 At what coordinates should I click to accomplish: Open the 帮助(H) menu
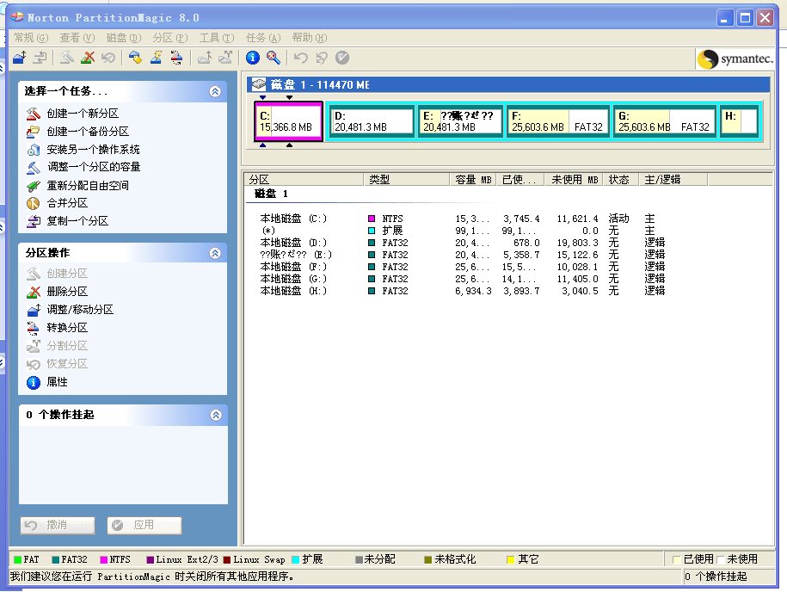pyautogui.click(x=310, y=38)
